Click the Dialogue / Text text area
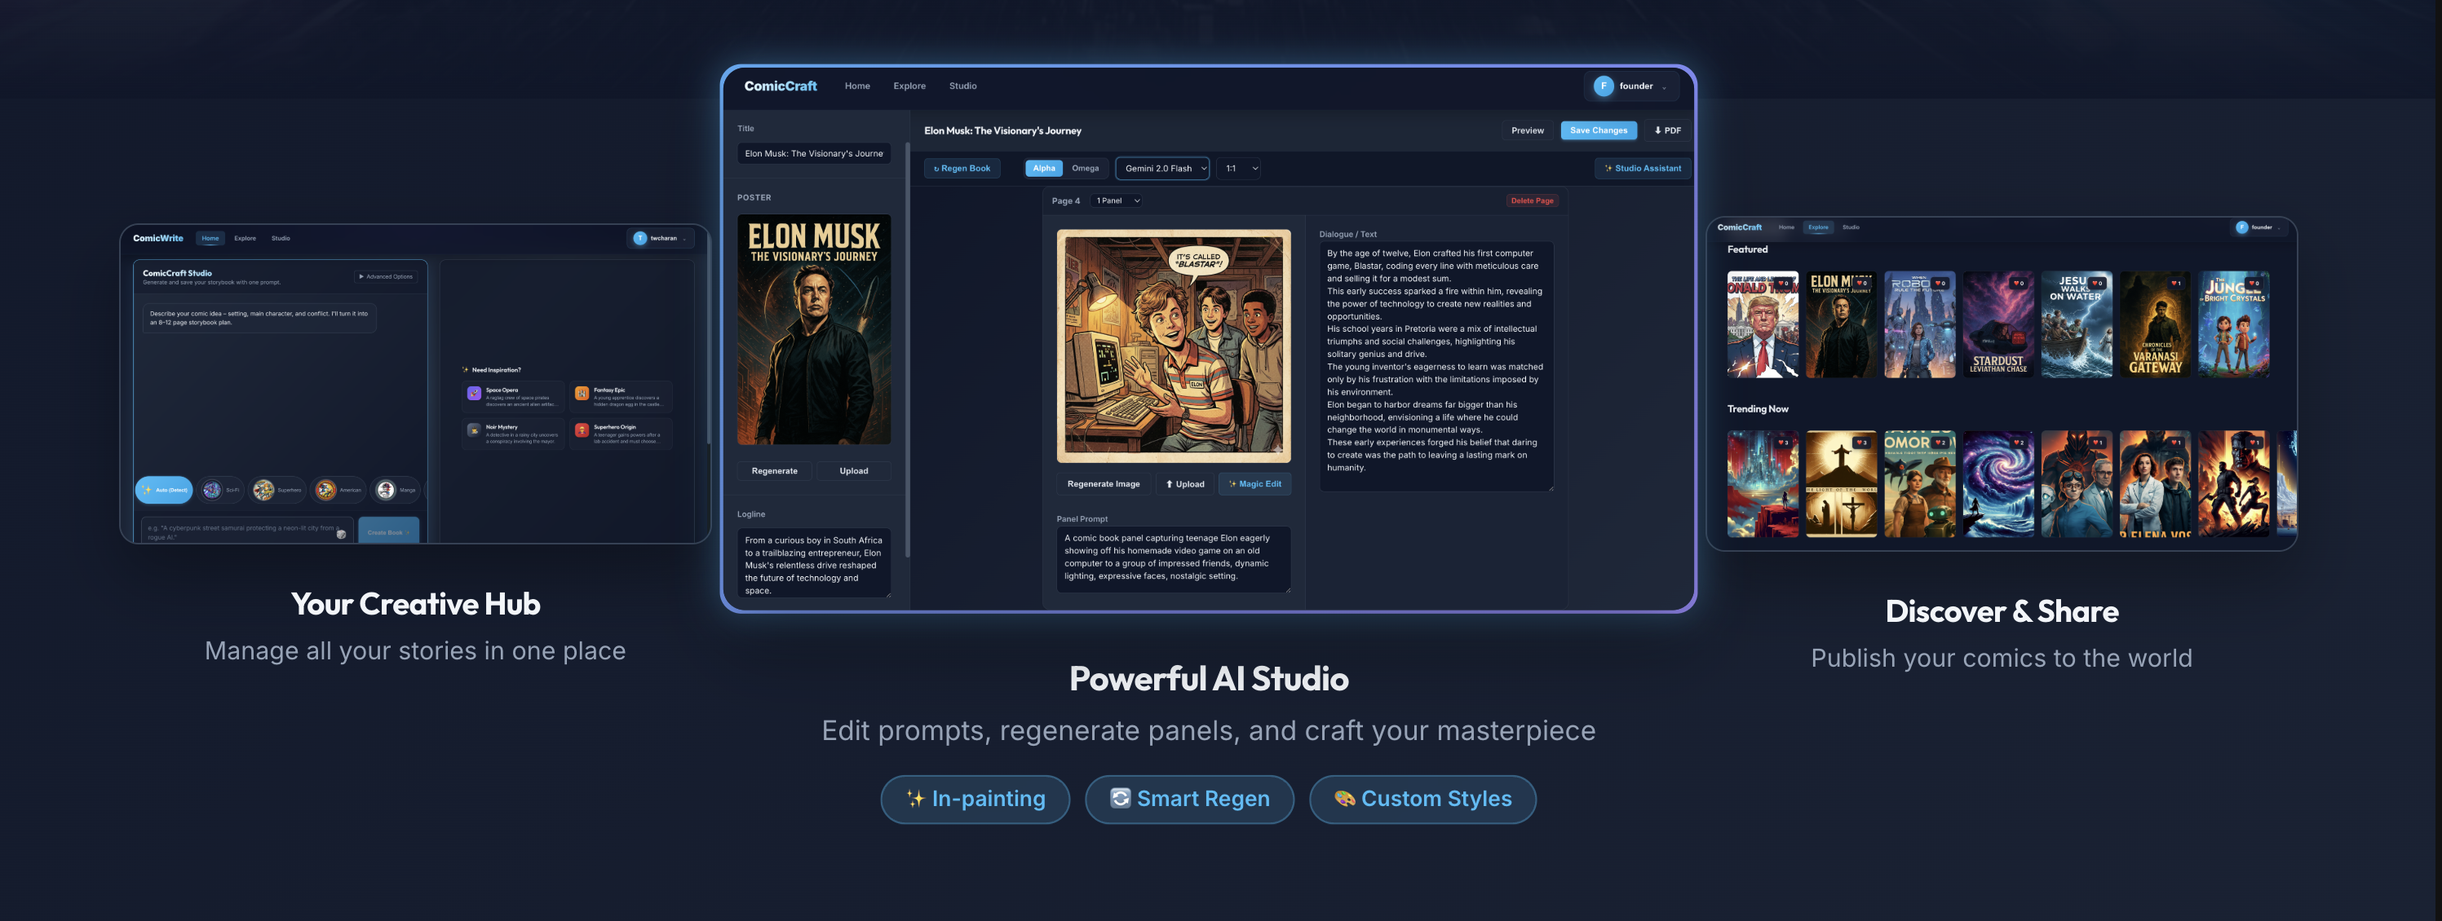 [1436, 366]
